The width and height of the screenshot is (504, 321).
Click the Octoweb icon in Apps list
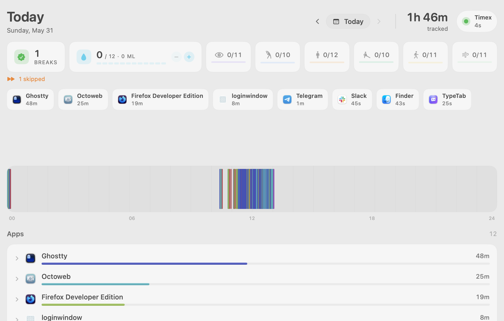pos(31,279)
